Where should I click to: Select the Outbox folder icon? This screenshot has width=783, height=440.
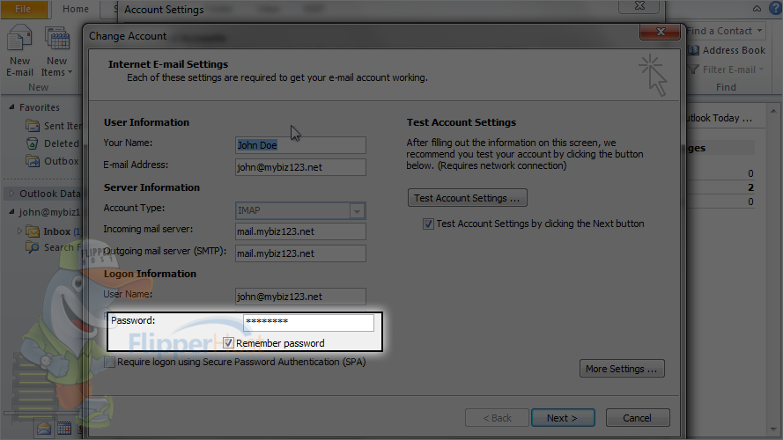pyautogui.click(x=33, y=161)
